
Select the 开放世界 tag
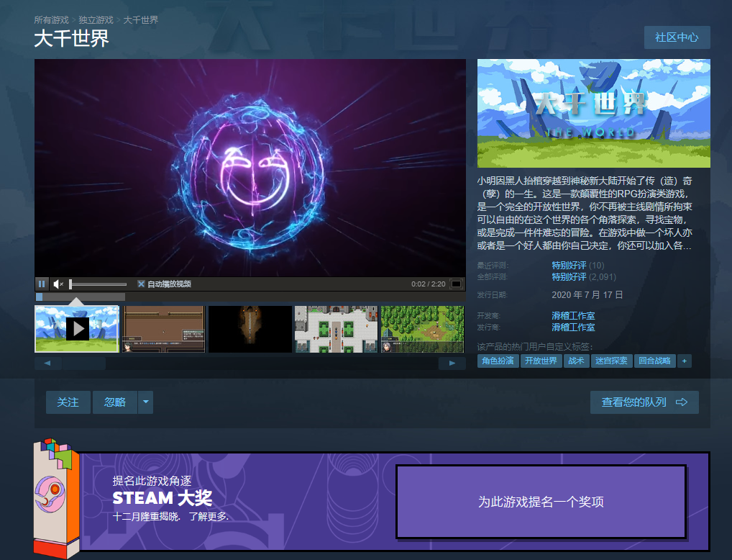click(541, 361)
